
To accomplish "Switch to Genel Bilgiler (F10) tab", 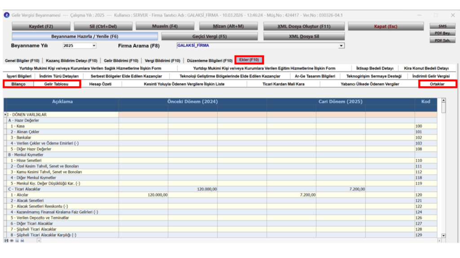I will pyautogui.click(x=22, y=60).
